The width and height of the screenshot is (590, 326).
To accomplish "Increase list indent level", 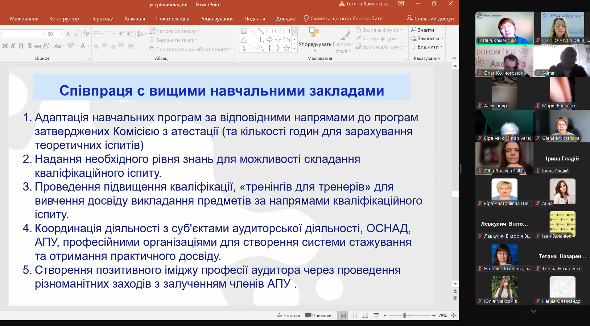I will coord(130,34).
